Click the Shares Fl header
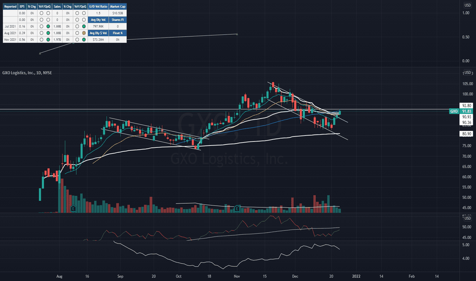 pyautogui.click(x=117, y=20)
